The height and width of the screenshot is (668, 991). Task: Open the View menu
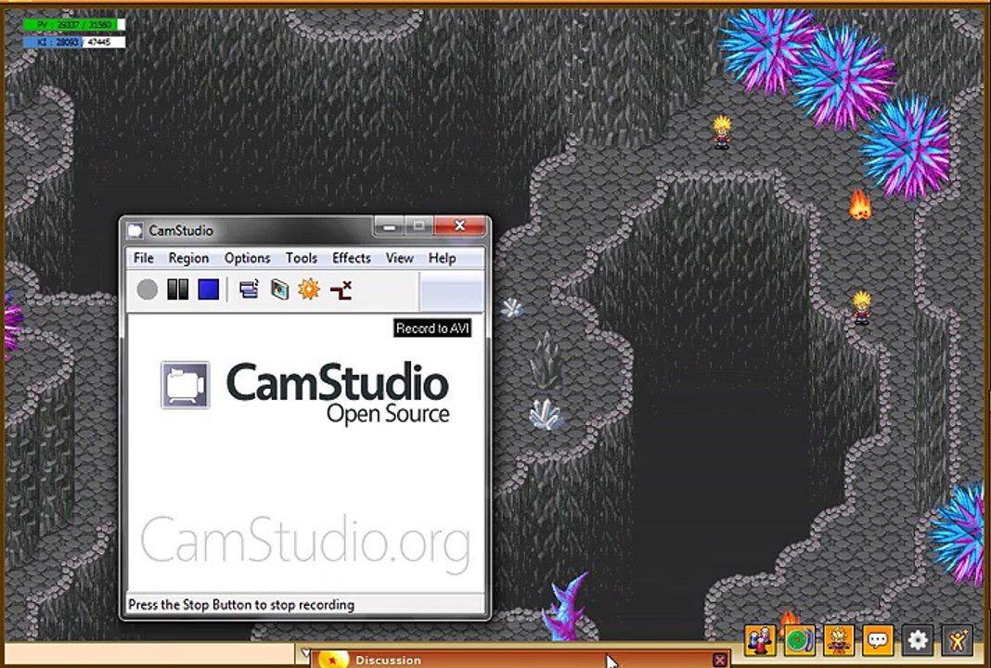click(x=399, y=258)
